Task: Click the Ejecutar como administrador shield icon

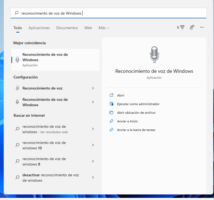Action: [x=111, y=104]
